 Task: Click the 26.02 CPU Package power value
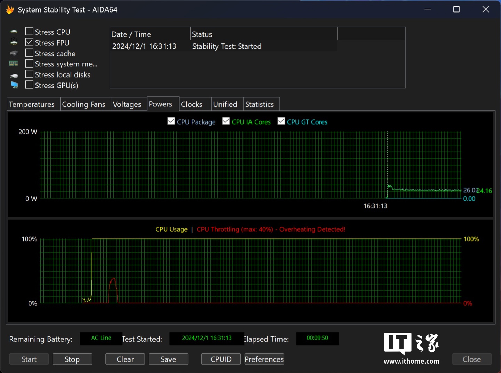[470, 190]
